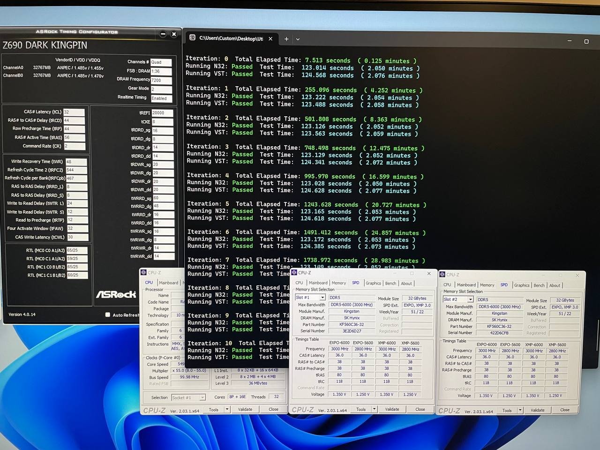Click the CPU-Z title icon in the Slot #1 window

[x=294, y=272]
